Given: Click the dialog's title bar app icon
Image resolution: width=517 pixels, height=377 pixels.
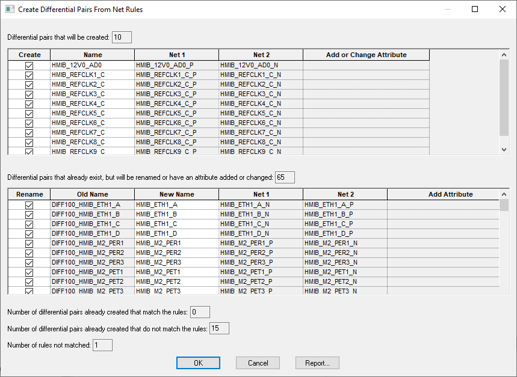Looking at the screenshot, I should point(10,10).
